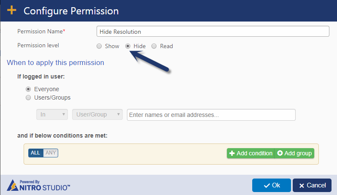The image size is (337, 195).
Task: Click the X icon on the Cancel button
Action: click(301, 185)
